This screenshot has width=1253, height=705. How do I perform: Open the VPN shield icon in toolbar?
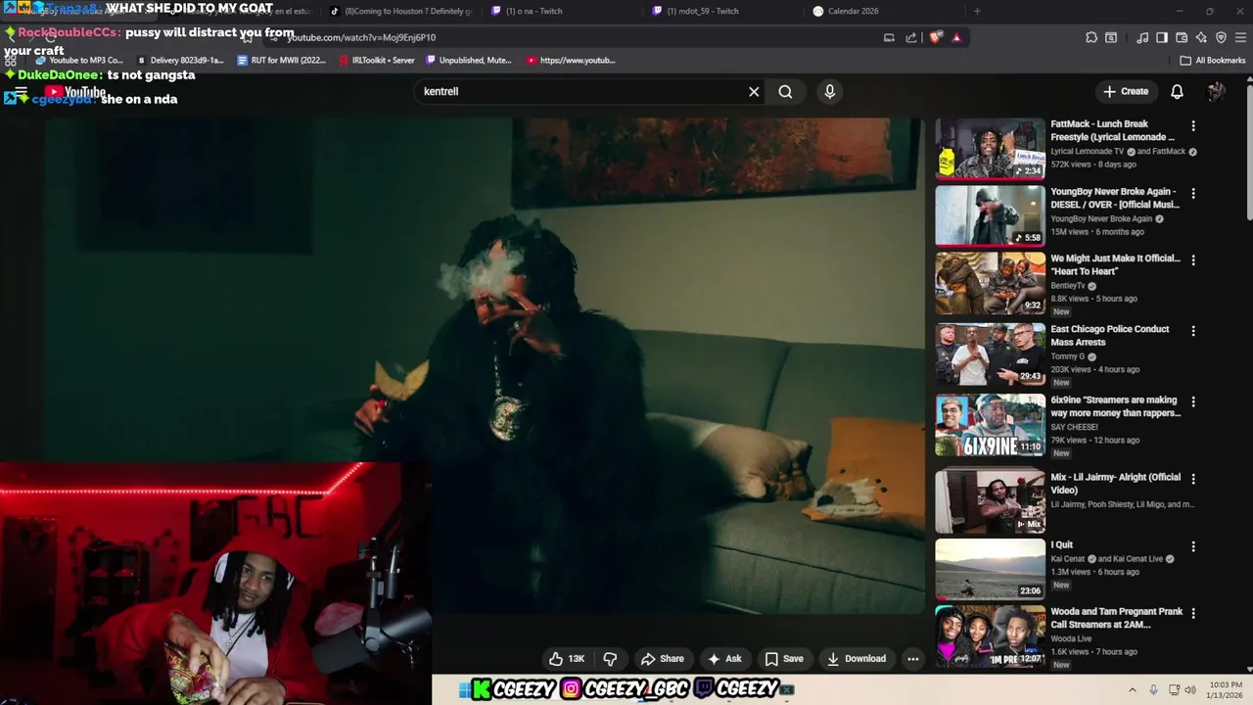tap(1221, 37)
